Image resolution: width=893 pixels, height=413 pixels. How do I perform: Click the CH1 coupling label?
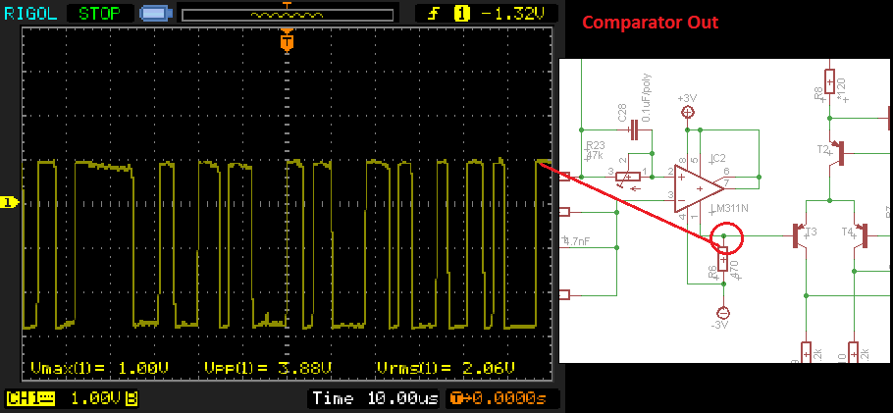click(x=30, y=398)
